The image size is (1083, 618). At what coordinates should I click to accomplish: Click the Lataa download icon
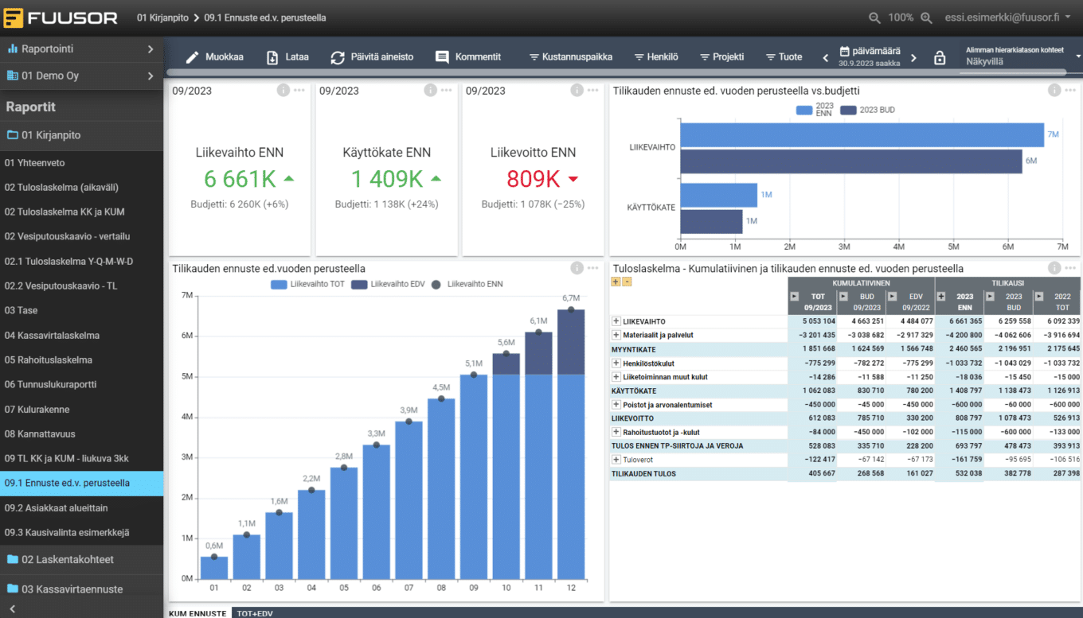pos(272,57)
